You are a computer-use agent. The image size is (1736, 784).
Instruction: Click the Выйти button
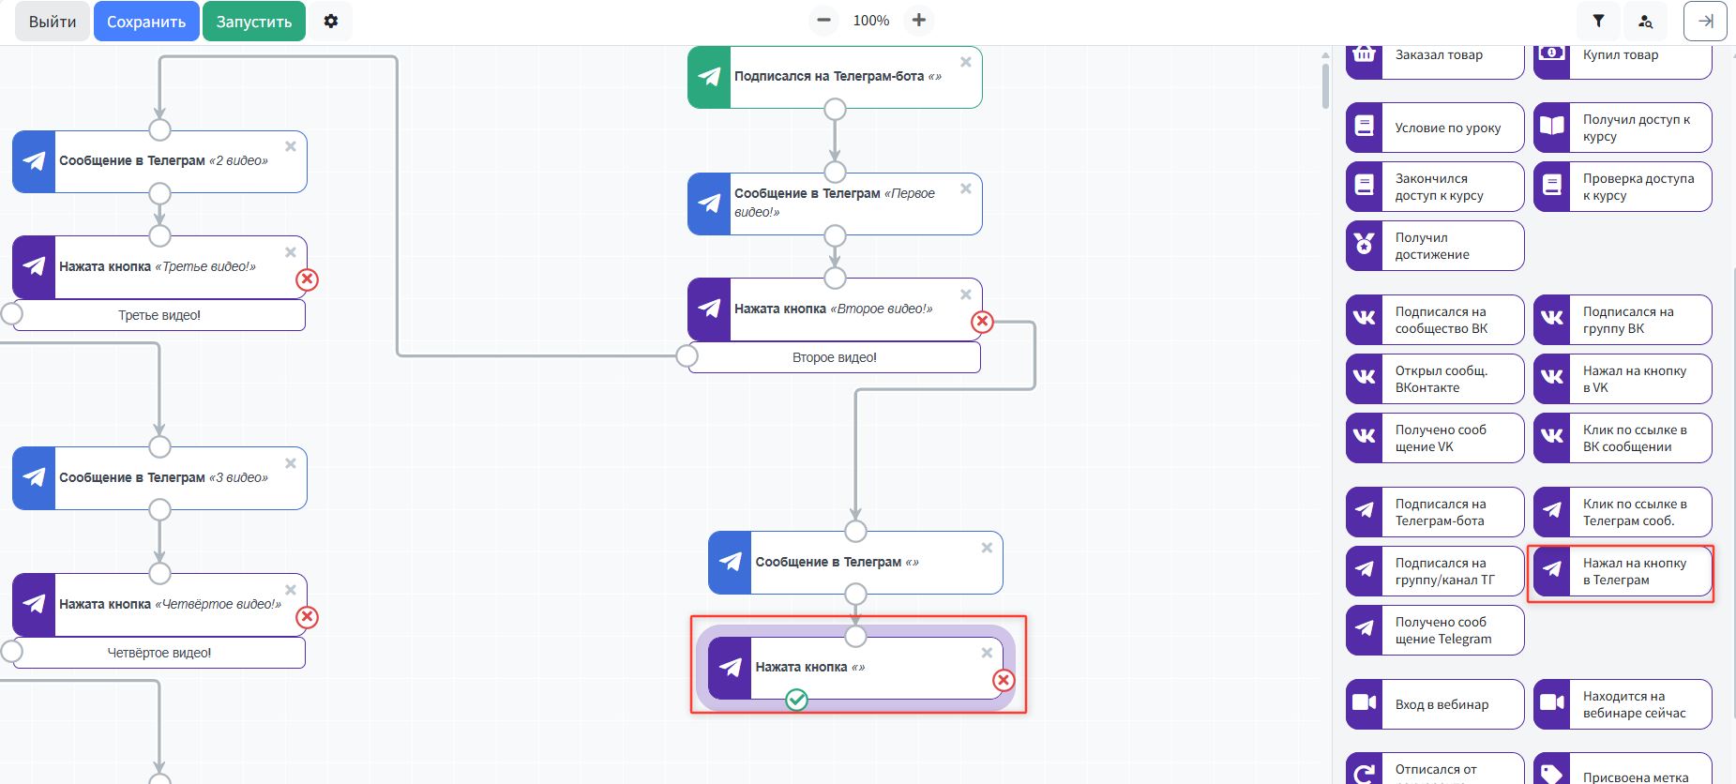coord(53,22)
